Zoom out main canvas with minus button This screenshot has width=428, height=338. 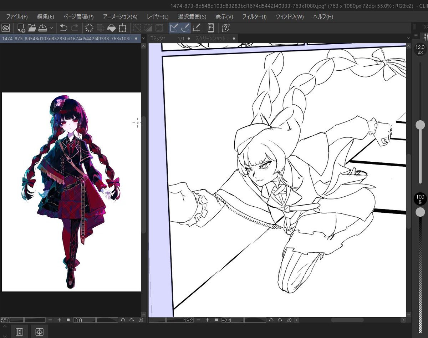click(x=199, y=320)
